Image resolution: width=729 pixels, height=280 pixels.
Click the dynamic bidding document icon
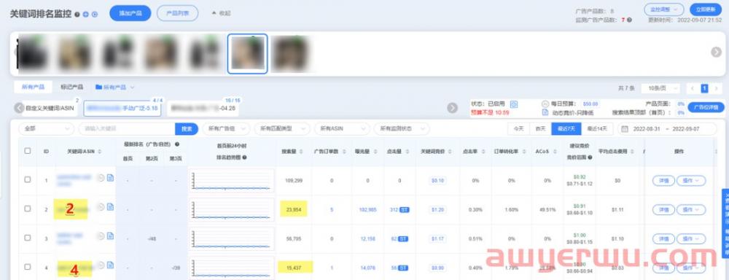click(545, 112)
